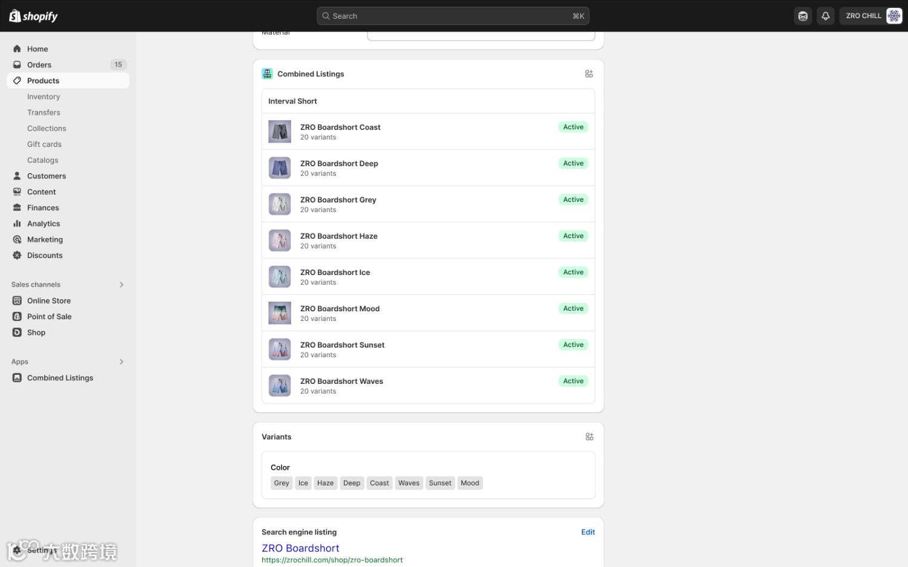Viewport: 908px width, 567px height.
Task: Select the Mood color tag
Action: tap(470, 483)
